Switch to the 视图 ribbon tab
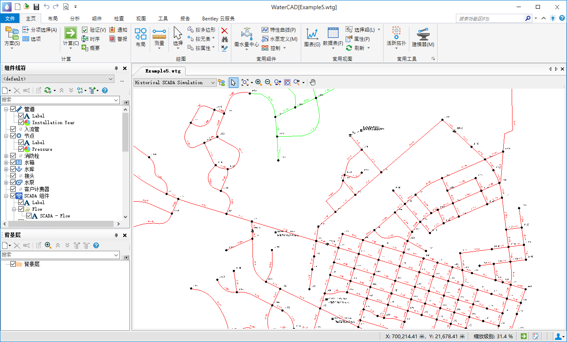This screenshot has height=342, width=567. point(141,18)
